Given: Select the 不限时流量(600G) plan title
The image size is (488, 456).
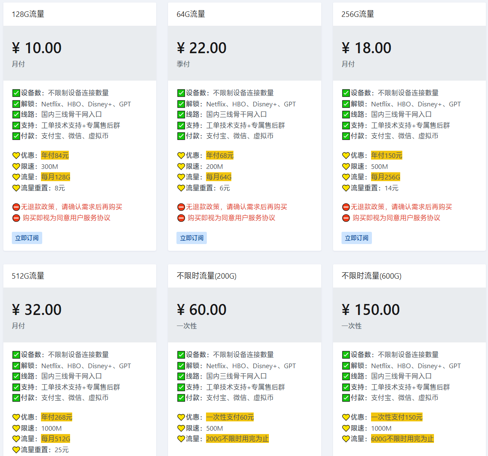Looking at the screenshot, I should click(x=371, y=276).
